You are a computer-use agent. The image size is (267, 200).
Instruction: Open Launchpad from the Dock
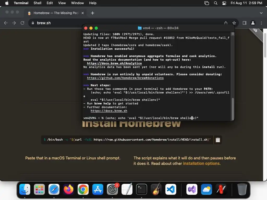coord(39,189)
